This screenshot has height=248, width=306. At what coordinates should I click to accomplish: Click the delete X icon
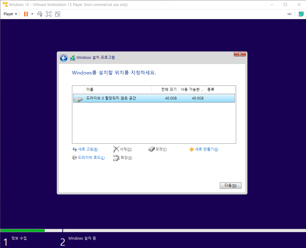pyautogui.click(x=116, y=149)
